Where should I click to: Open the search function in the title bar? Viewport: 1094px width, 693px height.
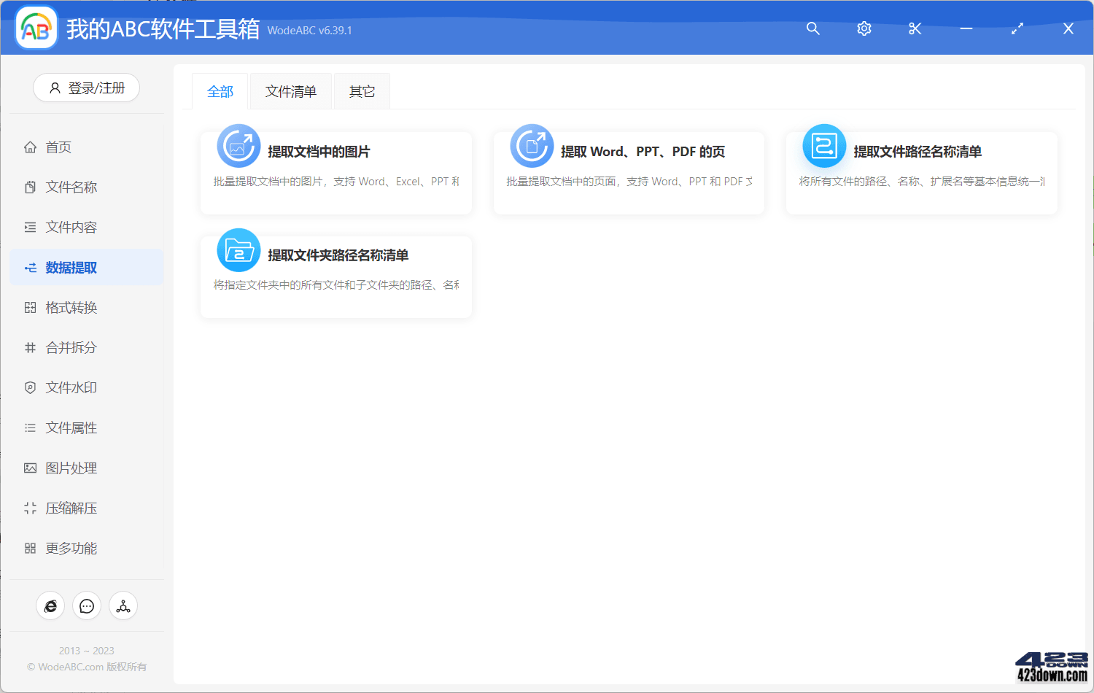coord(812,28)
